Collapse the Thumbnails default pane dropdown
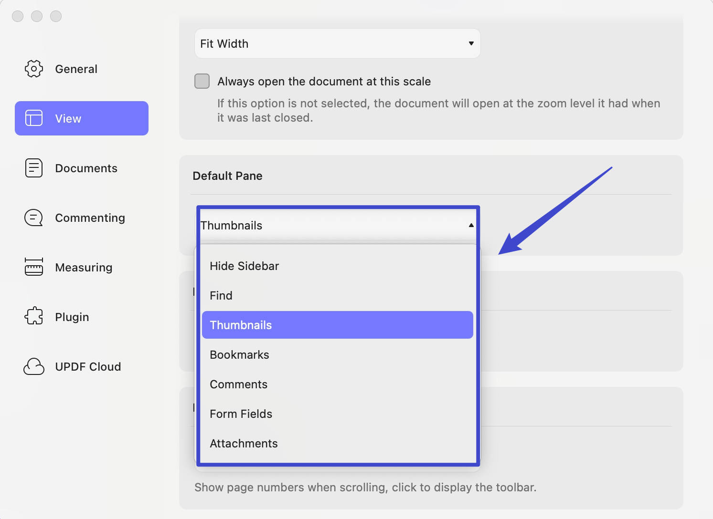Screen dimensions: 713x519 click(337, 225)
